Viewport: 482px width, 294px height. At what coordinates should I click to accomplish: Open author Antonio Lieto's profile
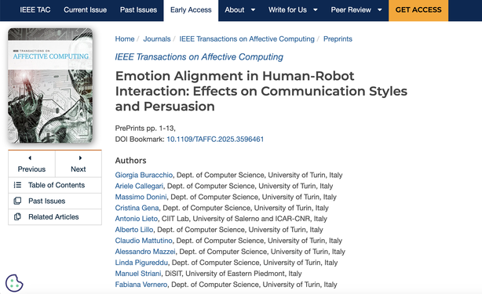click(x=136, y=219)
